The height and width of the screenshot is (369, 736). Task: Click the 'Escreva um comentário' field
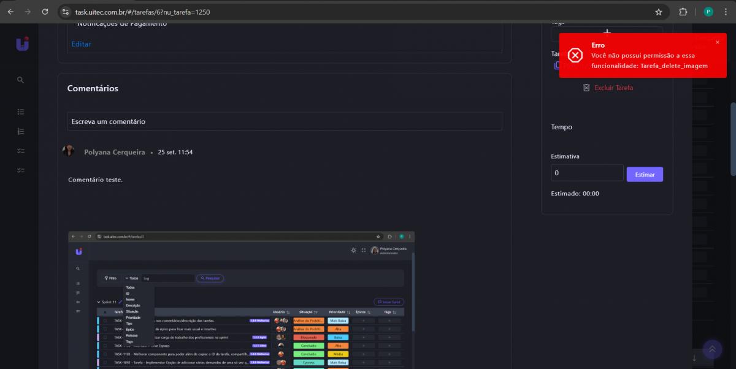coord(284,121)
